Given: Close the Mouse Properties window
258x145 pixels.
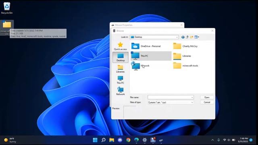Looking at the screenshot, I should [x=181, y=25].
